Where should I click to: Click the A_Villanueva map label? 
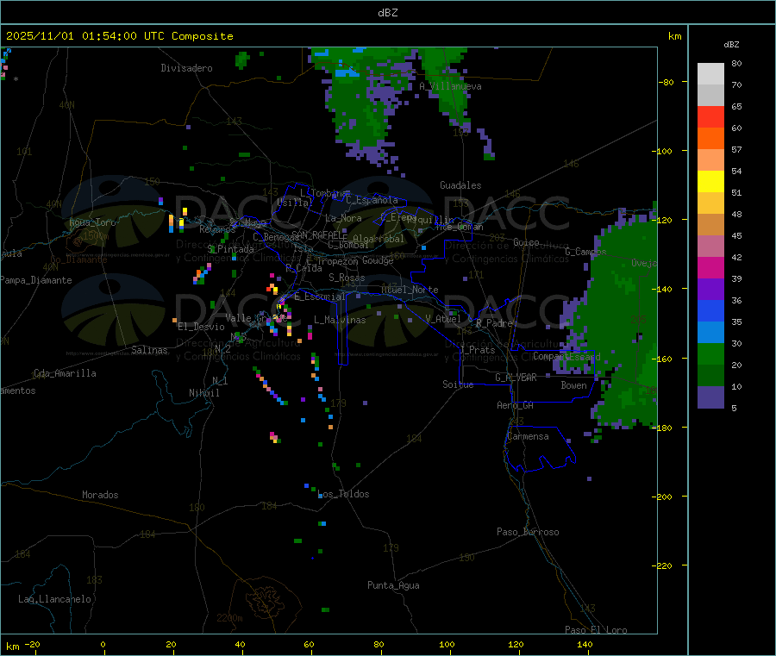[450, 86]
